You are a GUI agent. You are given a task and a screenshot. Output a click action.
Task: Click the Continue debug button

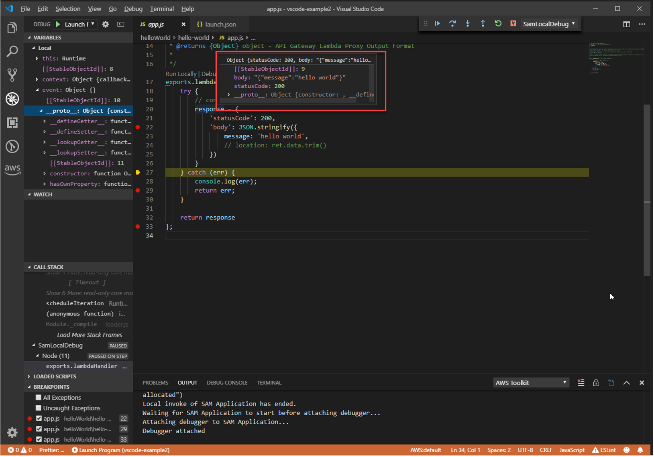pyautogui.click(x=438, y=24)
